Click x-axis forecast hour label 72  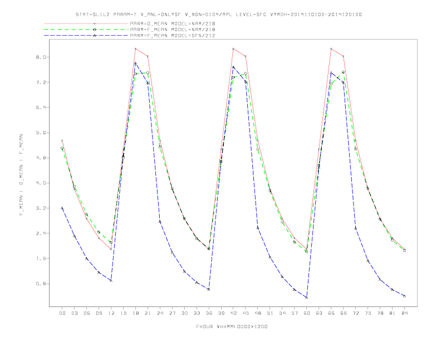point(356,313)
